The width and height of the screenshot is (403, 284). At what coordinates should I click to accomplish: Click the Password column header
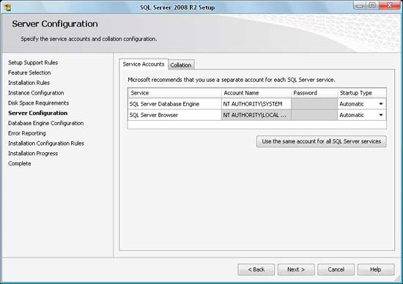point(314,93)
